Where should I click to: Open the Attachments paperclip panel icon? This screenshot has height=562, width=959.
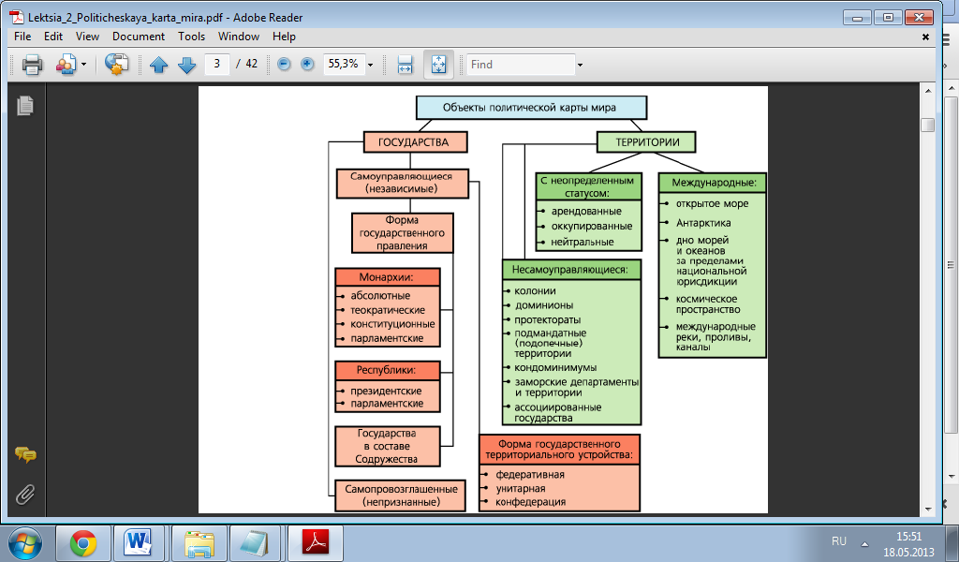(x=25, y=495)
